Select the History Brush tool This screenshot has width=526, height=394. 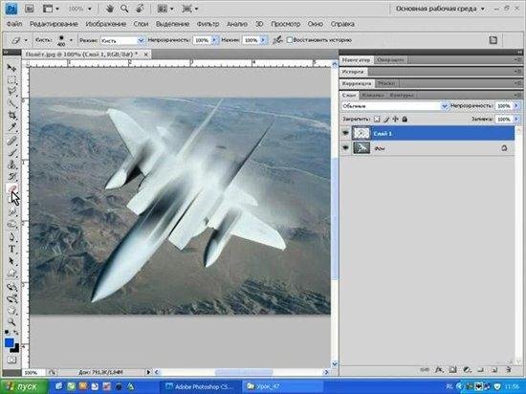point(11,176)
